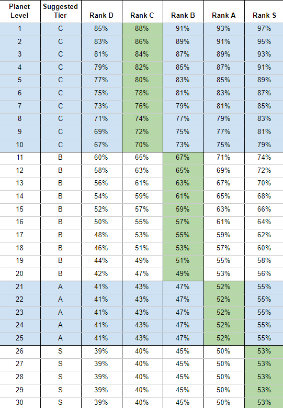Click the 64% Rank S cell for level 16
Image resolution: width=283 pixels, height=408 pixels.
pyautogui.click(x=264, y=223)
